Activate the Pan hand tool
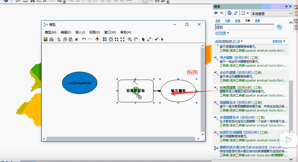This screenshot has height=162, width=298. click(136, 39)
